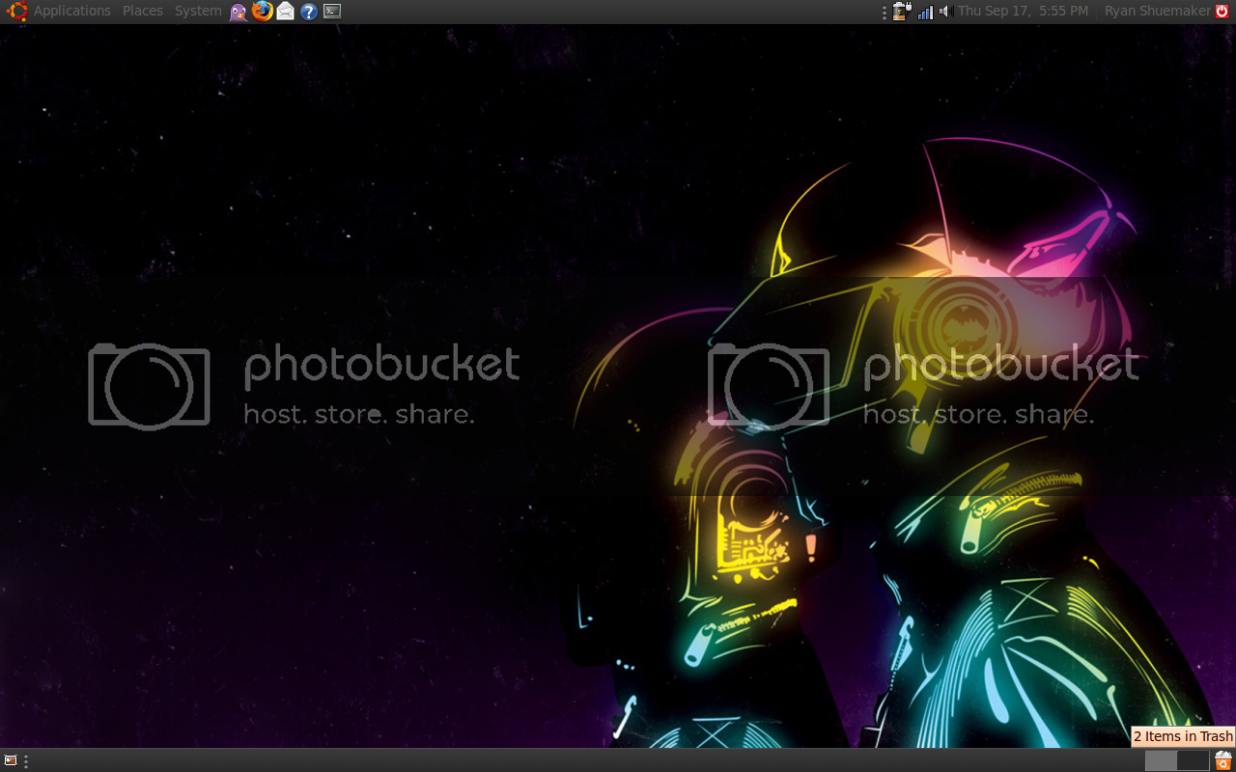1236x772 pixels.
Task: Switch to the first workspace
Action: 1161,760
